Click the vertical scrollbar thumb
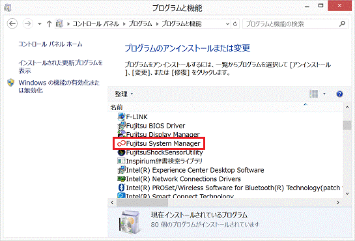 point(347,125)
